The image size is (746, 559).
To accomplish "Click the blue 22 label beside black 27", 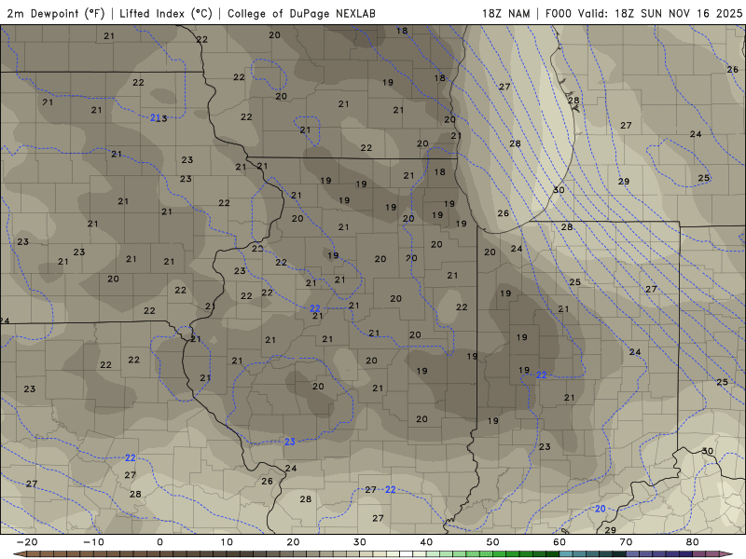I will pyautogui.click(x=390, y=489).
